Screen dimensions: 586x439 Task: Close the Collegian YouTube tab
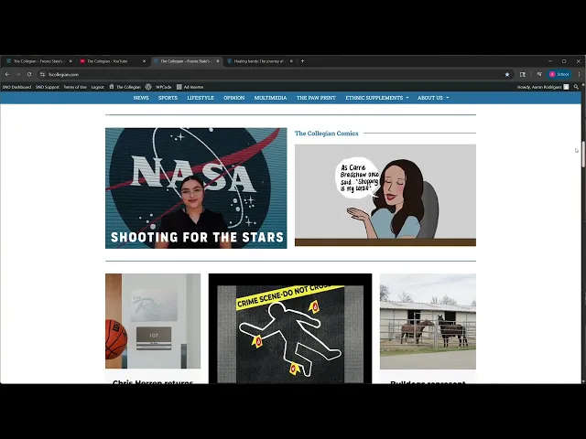(x=145, y=61)
